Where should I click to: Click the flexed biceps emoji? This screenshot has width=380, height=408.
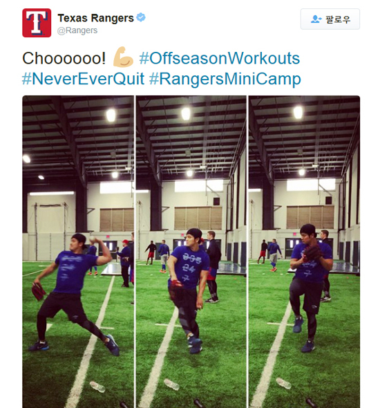[x=123, y=57]
